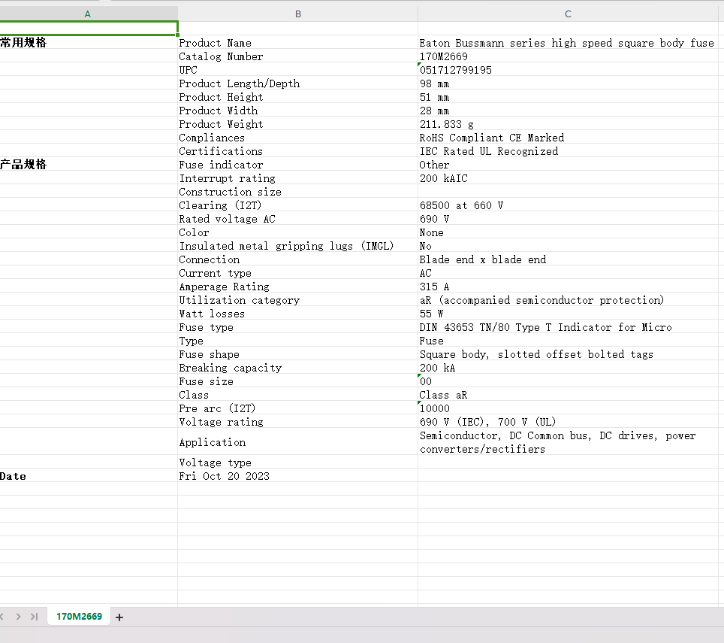Viewport: 724px width, 643px height.
Task: Add a new sheet with plus icon
Action: click(119, 617)
